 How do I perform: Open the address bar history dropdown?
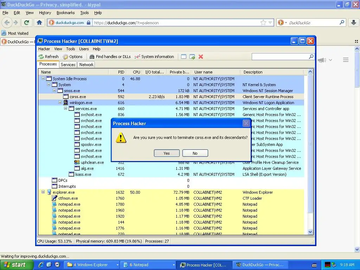[270, 22]
